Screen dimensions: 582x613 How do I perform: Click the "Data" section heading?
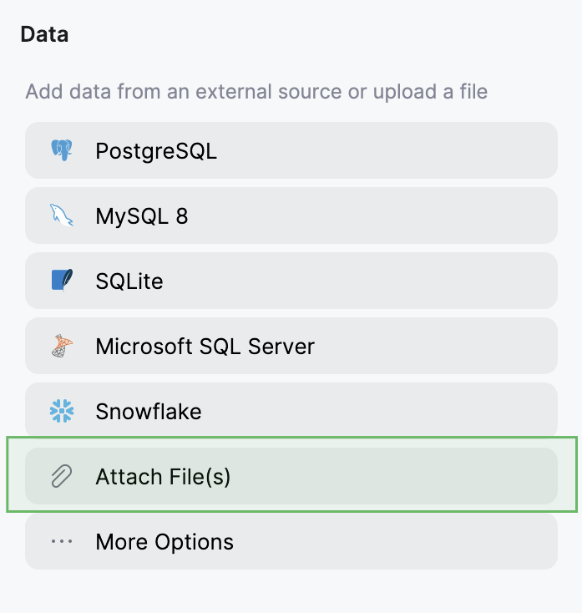click(x=44, y=34)
